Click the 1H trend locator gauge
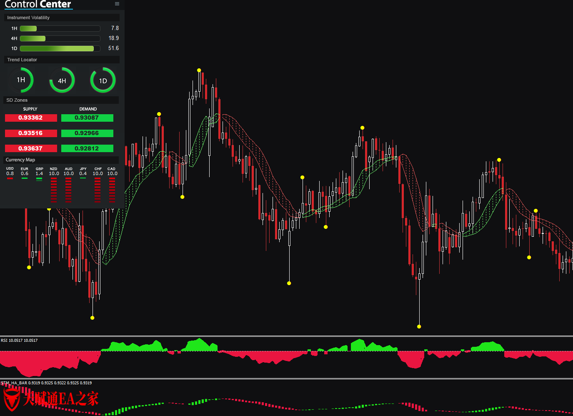 [x=21, y=80]
